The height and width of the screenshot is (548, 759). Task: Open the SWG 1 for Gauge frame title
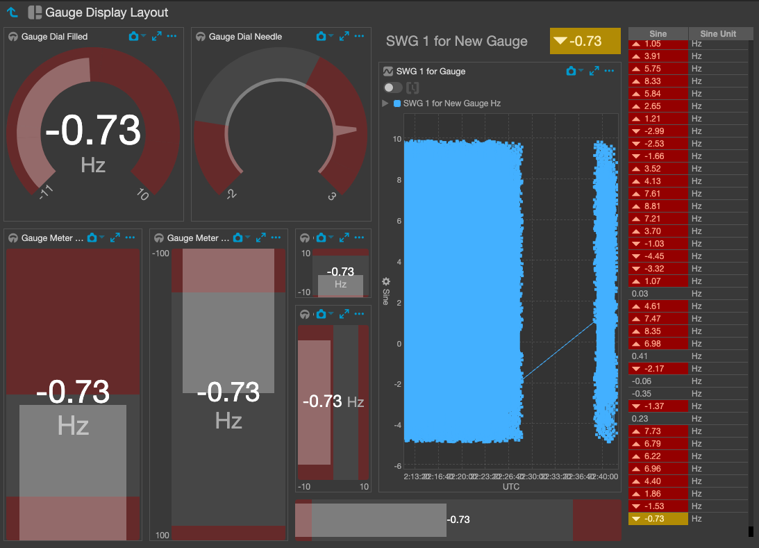click(x=431, y=72)
